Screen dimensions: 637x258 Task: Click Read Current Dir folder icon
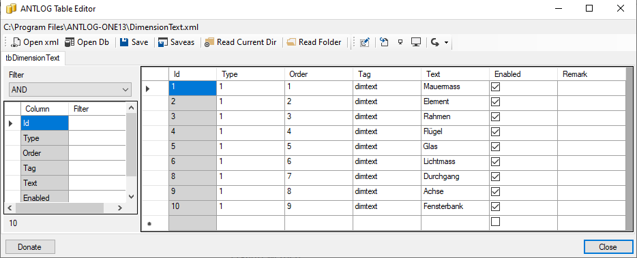[x=209, y=42]
